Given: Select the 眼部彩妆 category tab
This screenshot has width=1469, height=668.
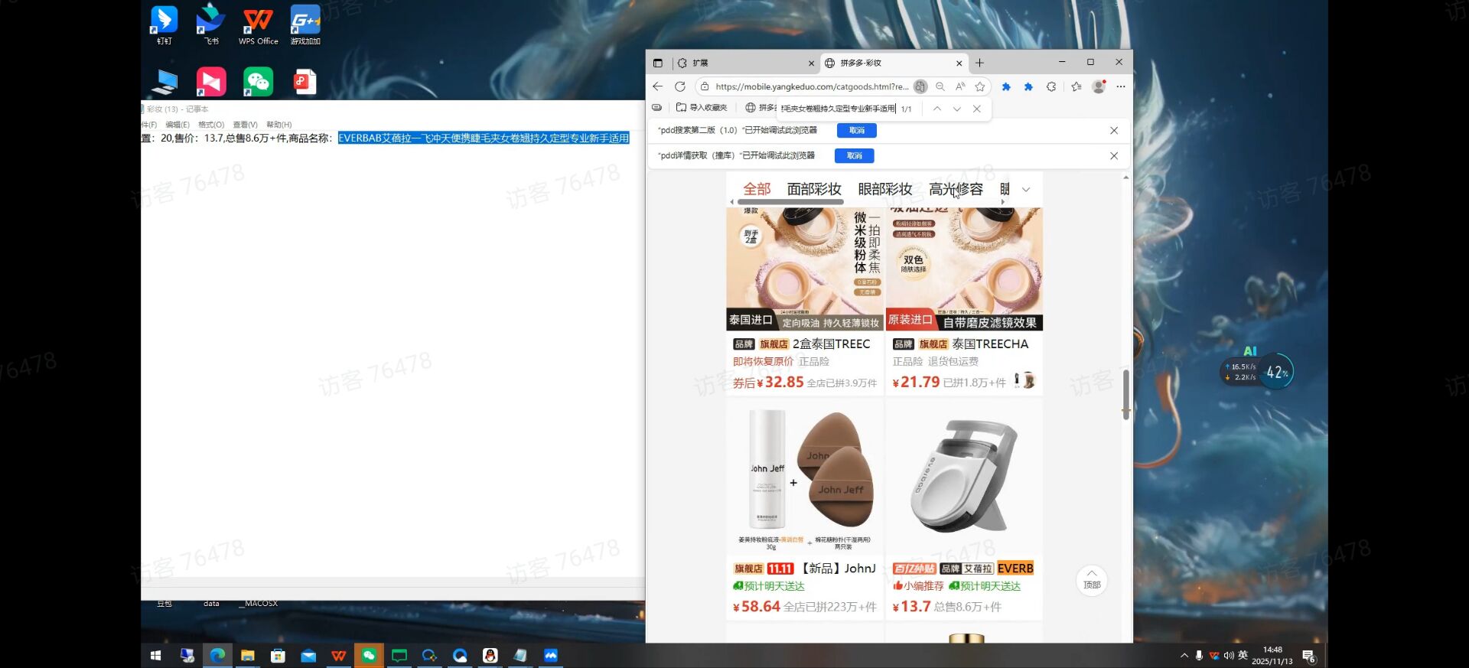Looking at the screenshot, I should click(885, 189).
